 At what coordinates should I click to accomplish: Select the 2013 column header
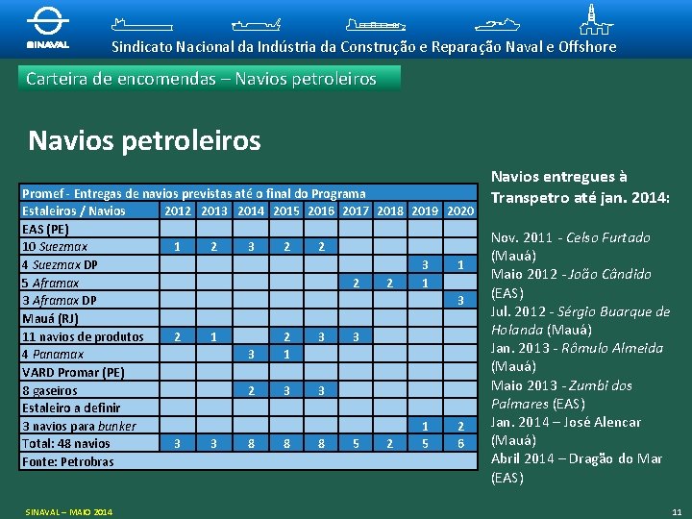coord(214,210)
